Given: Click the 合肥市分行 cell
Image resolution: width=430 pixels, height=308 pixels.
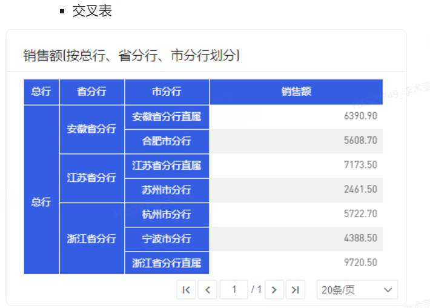Looking at the screenshot, I should [167, 141].
